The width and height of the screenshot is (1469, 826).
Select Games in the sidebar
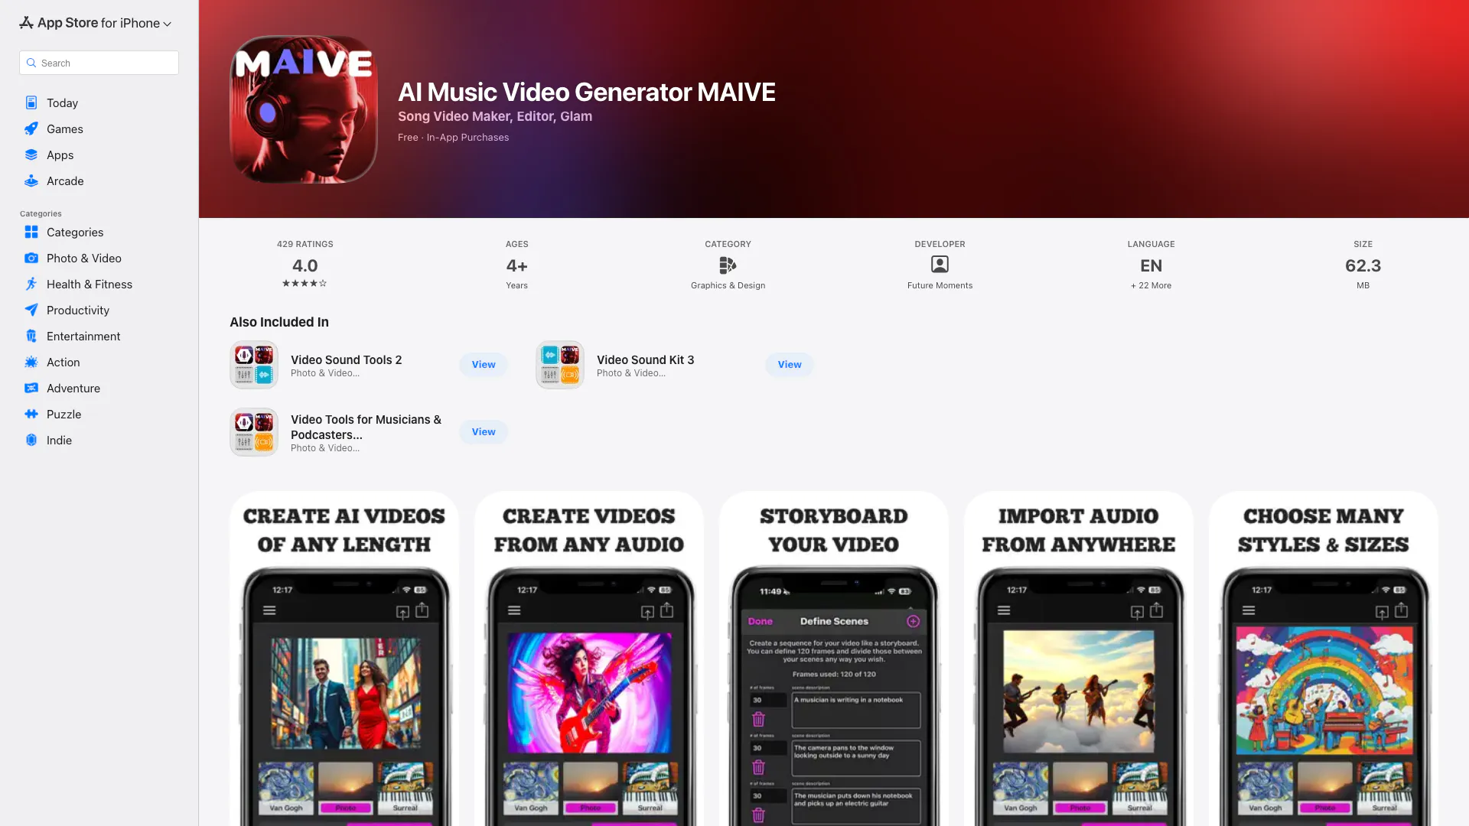[x=64, y=128]
